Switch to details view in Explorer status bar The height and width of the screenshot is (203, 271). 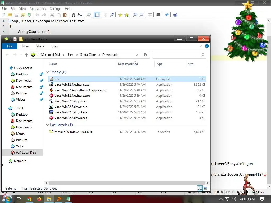pyautogui.click(x=200, y=188)
